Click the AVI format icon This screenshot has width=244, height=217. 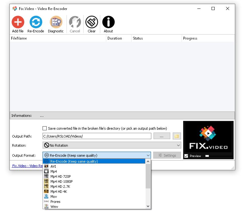coord(46,166)
